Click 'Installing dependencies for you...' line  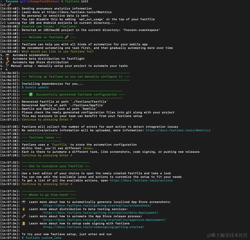click(x=52, y=84)
